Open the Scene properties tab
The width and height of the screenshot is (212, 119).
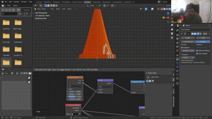click(178, 47)
